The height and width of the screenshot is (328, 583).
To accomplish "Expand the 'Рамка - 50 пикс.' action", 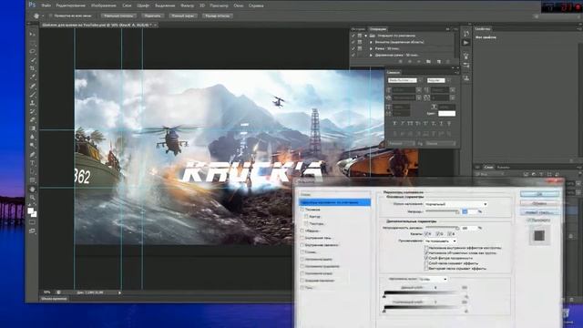I will [x=371, y=48].
